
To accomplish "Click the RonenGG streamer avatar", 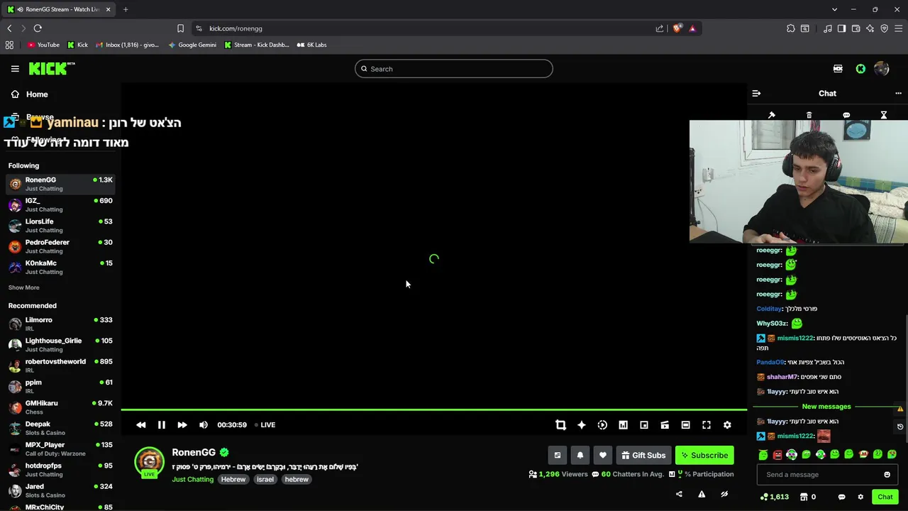I will click(149, 461).
